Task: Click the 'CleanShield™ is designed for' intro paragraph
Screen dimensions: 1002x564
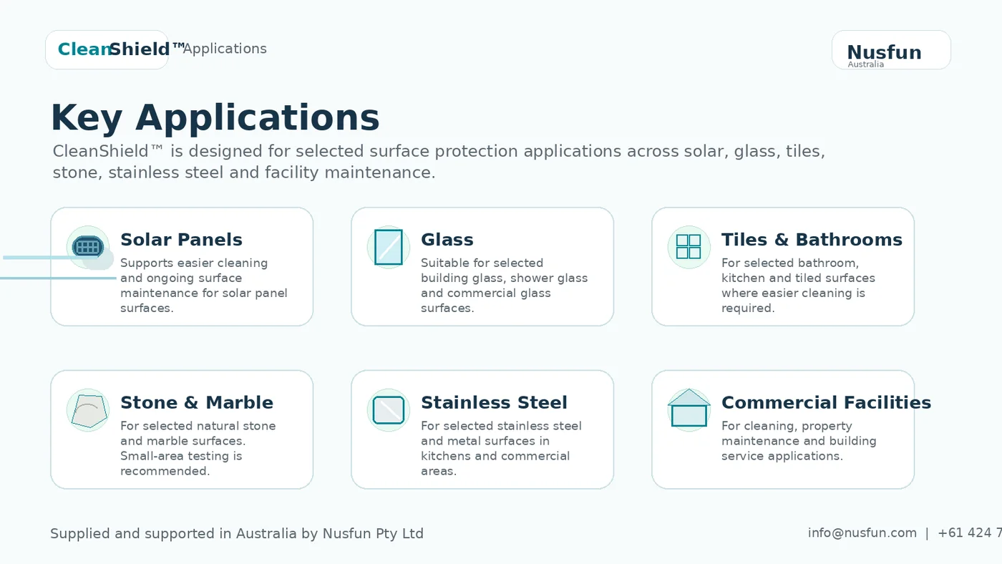Action: click(439, 162)
